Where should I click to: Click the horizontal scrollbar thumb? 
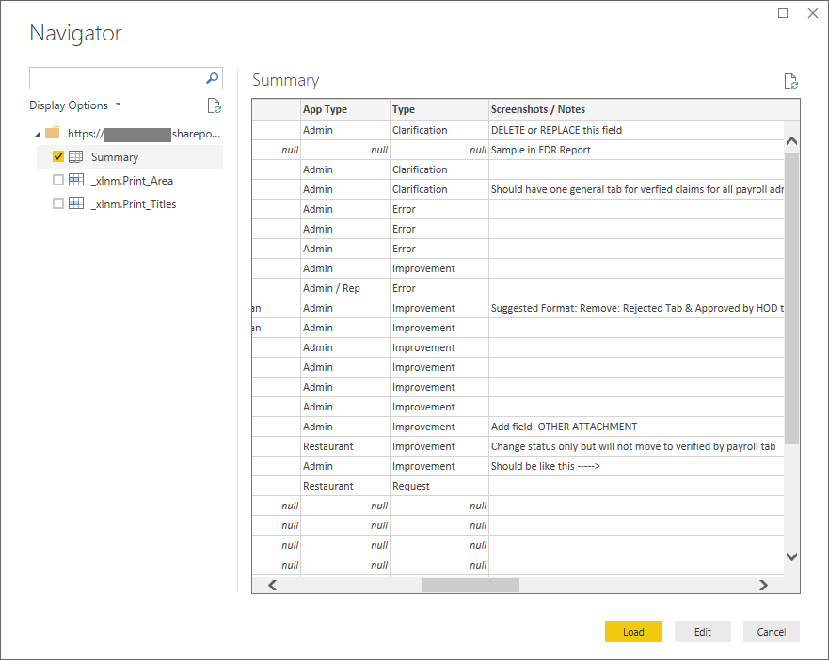pos(470,585)
